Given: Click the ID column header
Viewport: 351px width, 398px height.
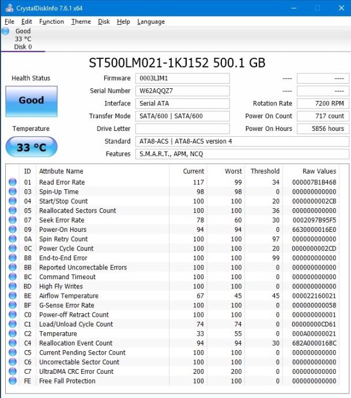Looking at the screenshot, I should [x=28, y=171].
